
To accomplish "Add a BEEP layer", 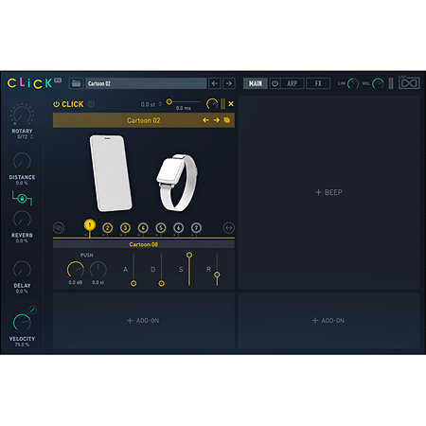I will tap(328, 192).
